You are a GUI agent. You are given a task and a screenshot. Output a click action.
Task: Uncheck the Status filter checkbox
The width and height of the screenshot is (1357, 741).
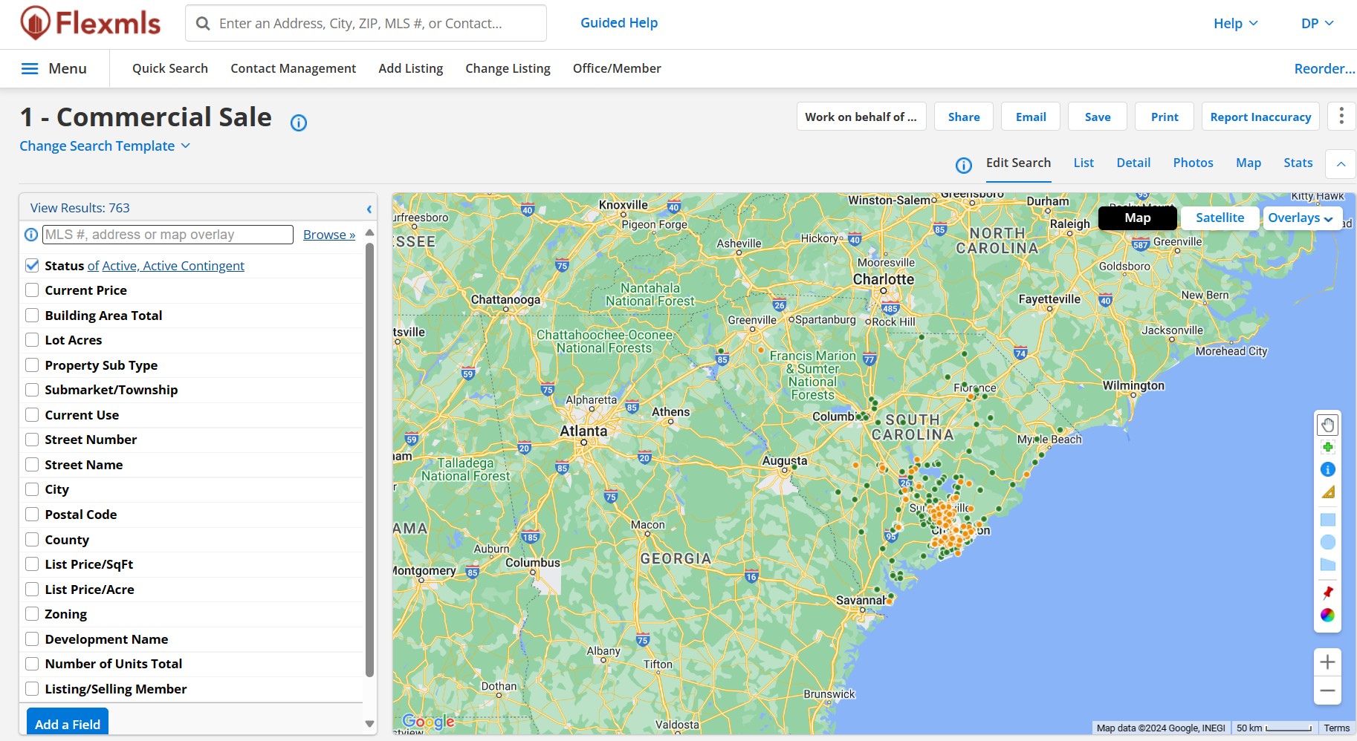[x=32, y=266]
